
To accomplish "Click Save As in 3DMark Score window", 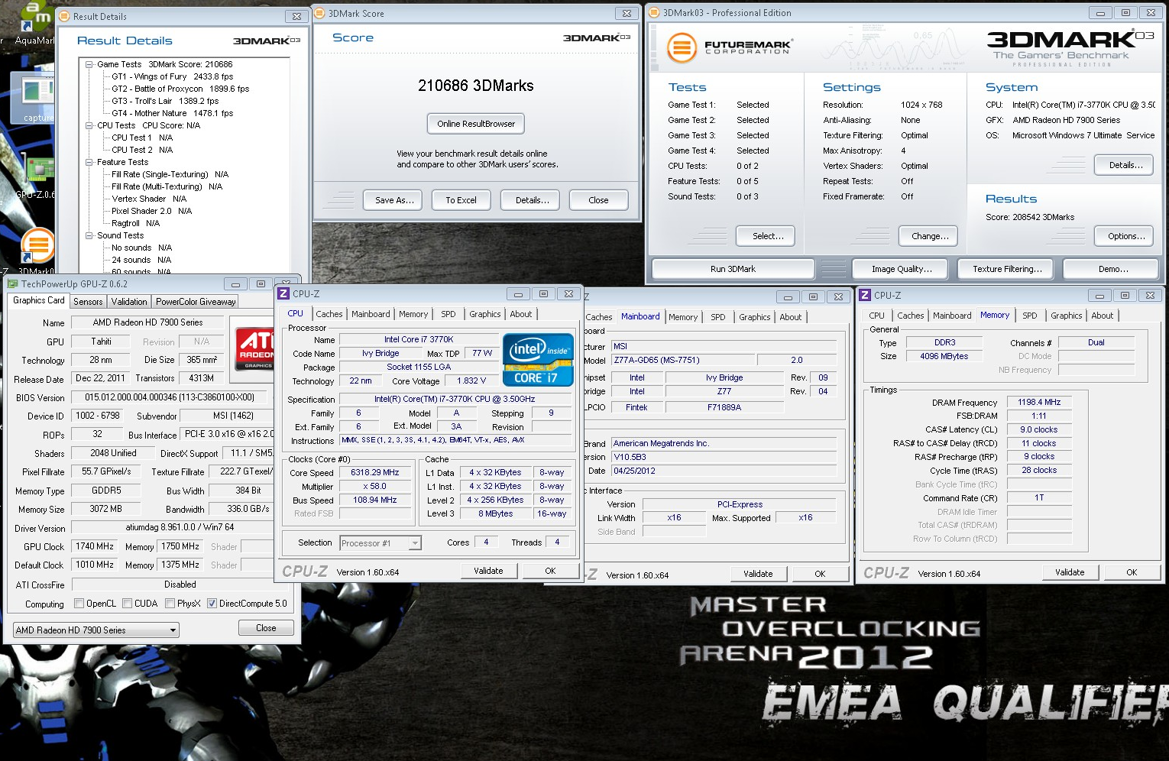I will click(x=394, y=200).
